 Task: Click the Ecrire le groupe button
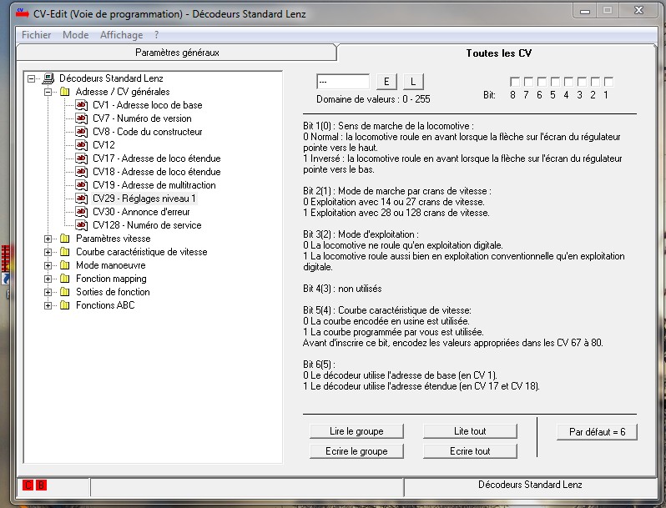tap(356, 451)
